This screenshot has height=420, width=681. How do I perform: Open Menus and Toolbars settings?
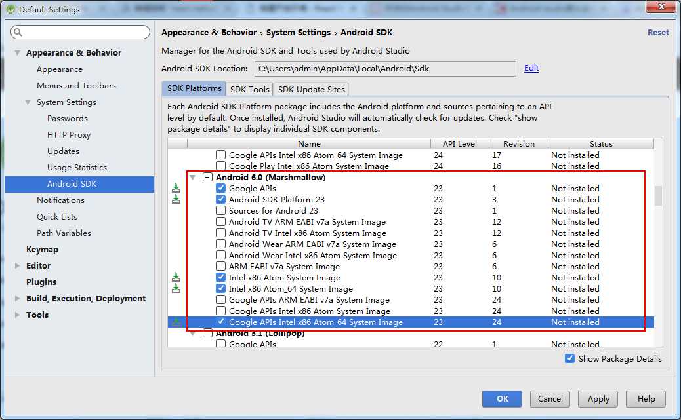point(77,85)
